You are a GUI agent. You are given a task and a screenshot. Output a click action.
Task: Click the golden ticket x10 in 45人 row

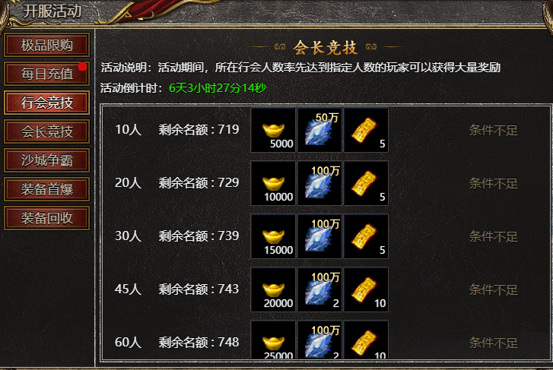pos(366,289)
